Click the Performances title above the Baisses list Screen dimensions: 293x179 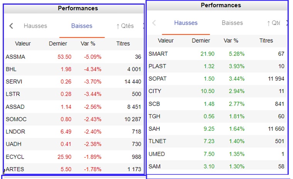[x=78, y=8]
